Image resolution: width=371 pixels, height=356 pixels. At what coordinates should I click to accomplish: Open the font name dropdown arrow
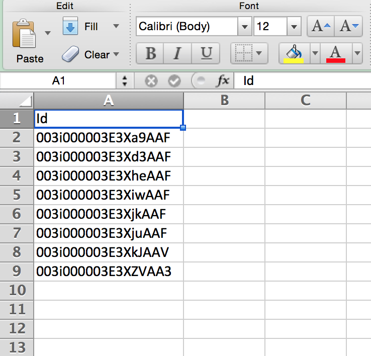click(x=245, y=26)
